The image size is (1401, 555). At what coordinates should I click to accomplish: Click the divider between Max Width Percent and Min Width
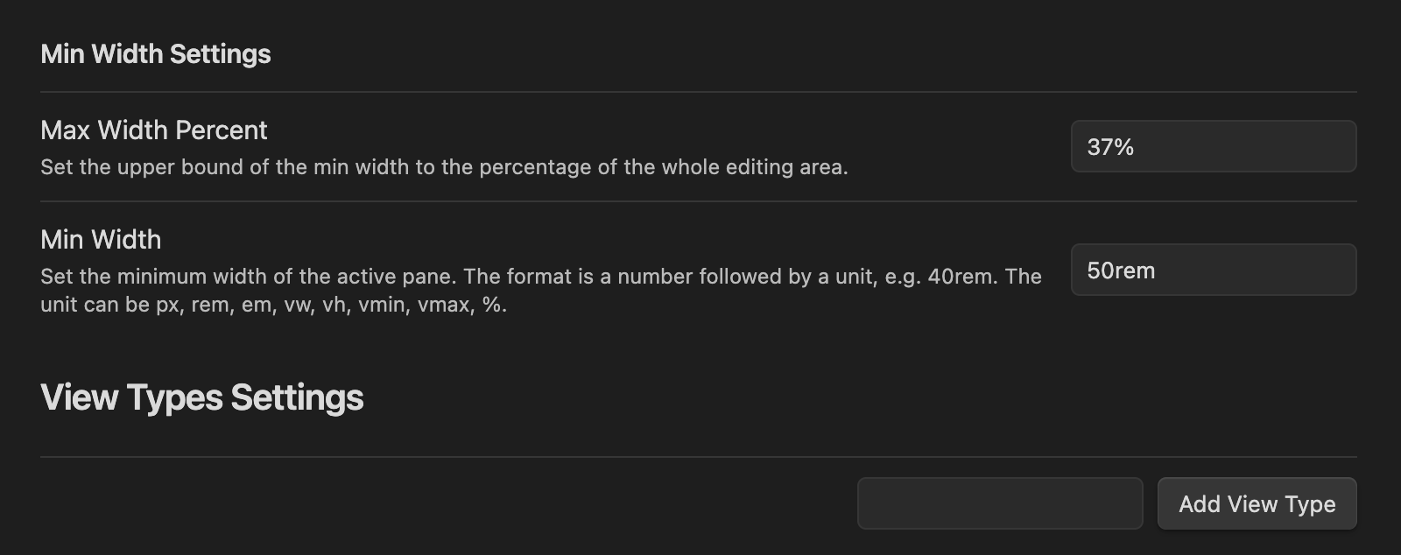pos(698,201)
